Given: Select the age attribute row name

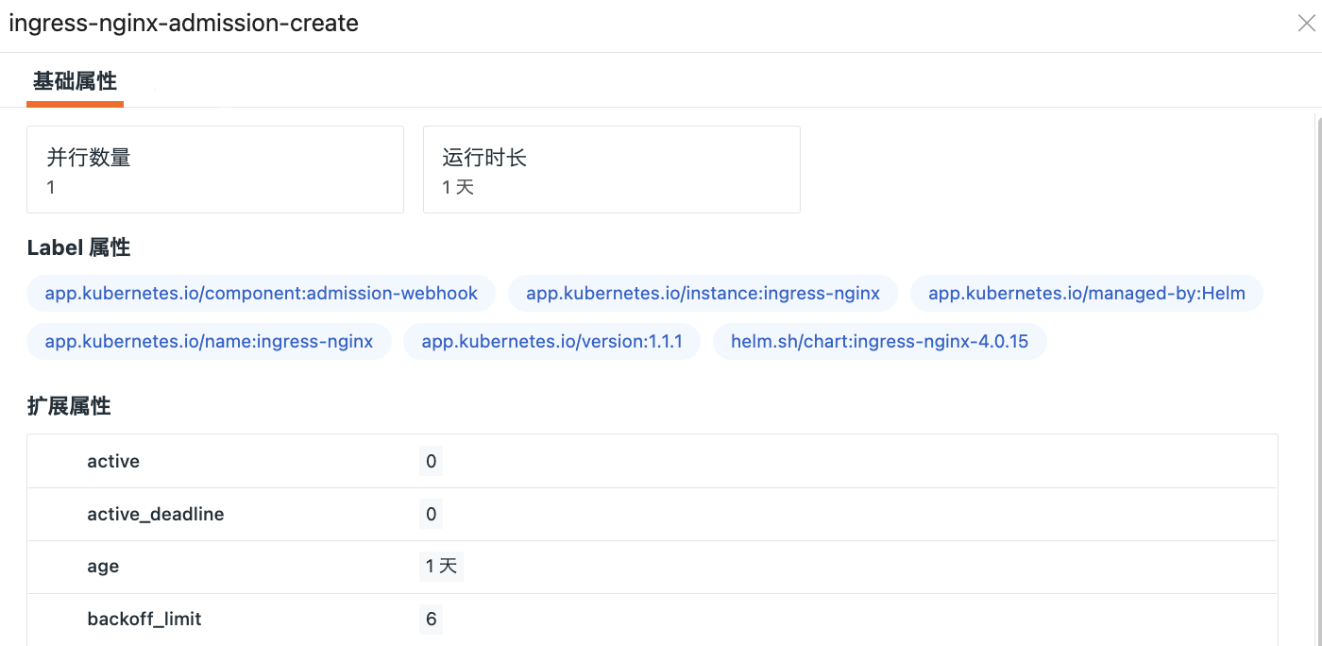Looking at the screenshot, I should (x=103, y=567).
